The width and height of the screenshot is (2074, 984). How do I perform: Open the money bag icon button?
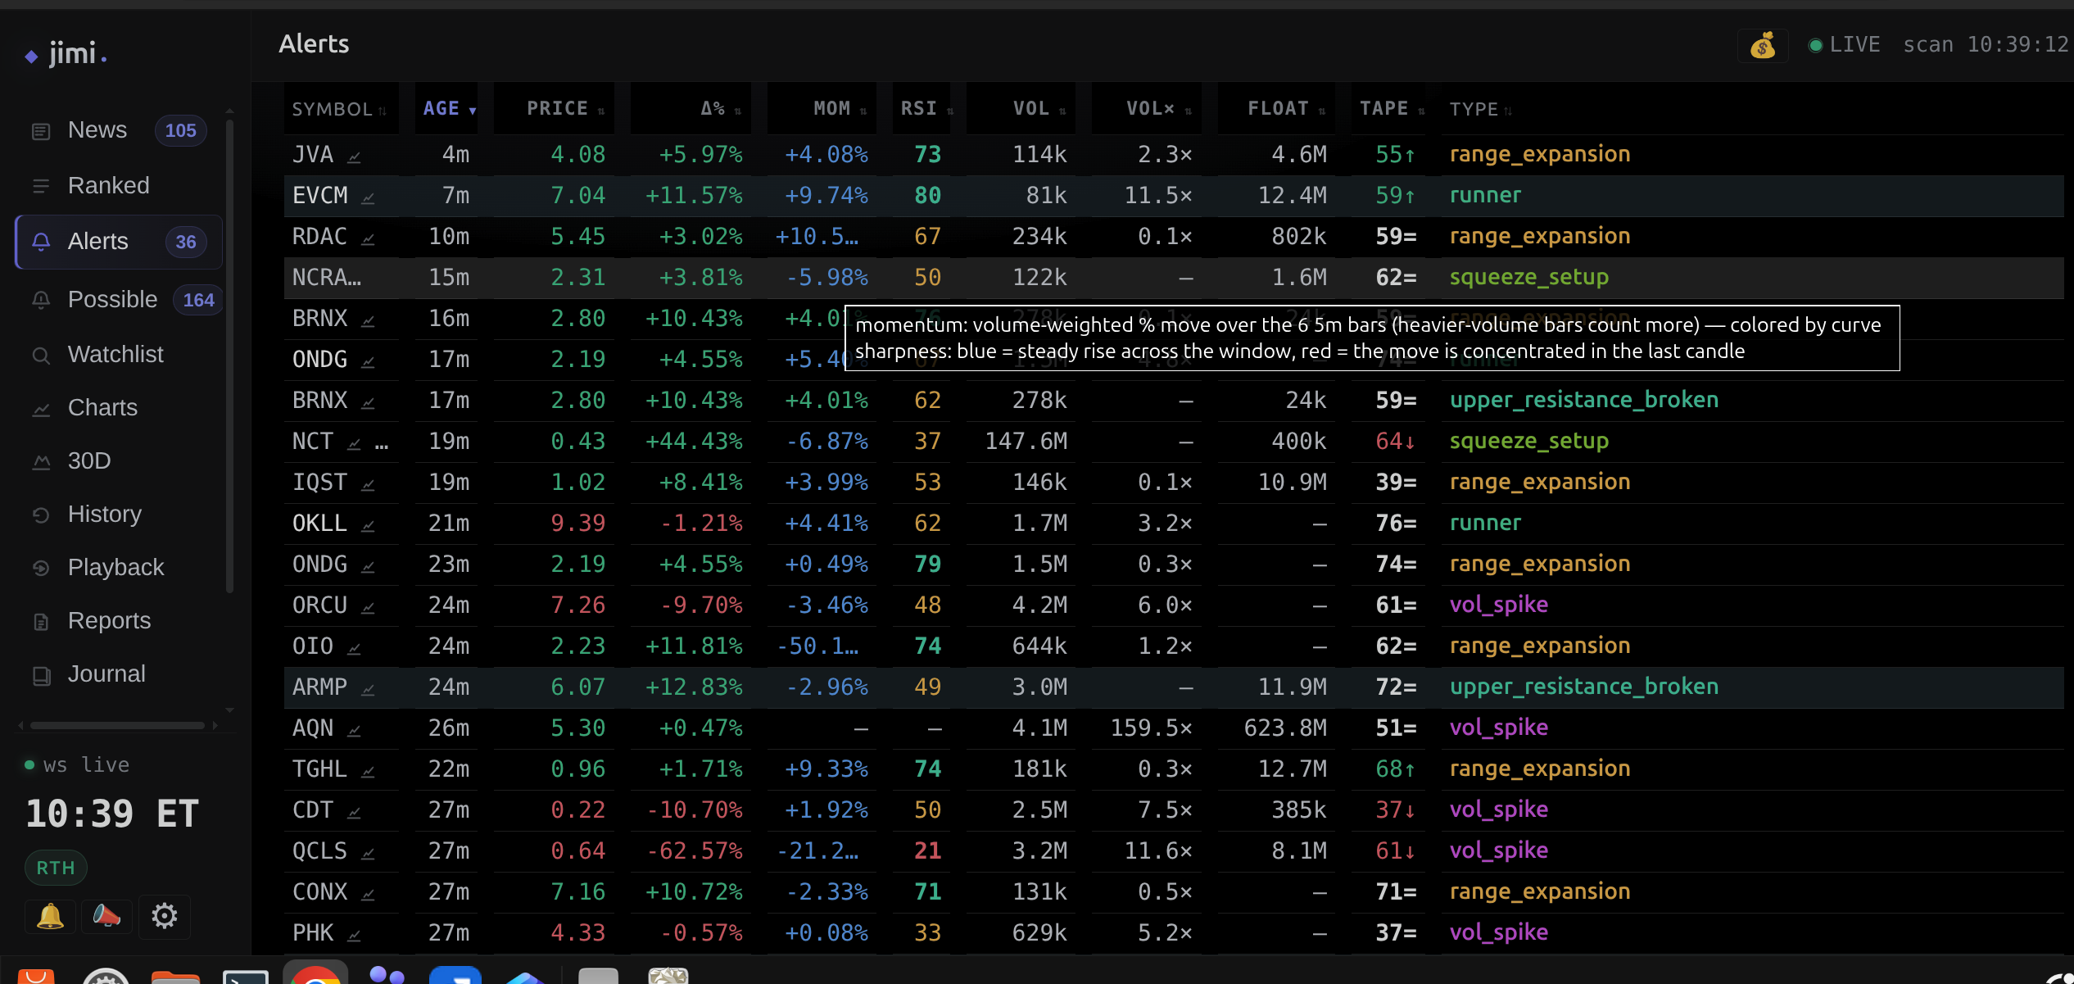click(1762, 45)
